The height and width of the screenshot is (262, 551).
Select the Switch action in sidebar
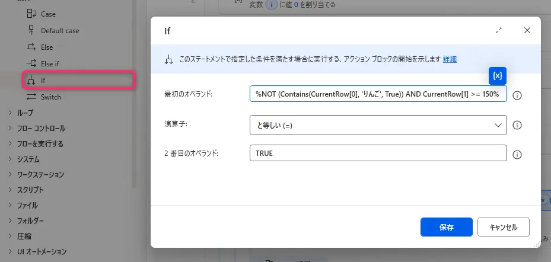coord(50,97)
